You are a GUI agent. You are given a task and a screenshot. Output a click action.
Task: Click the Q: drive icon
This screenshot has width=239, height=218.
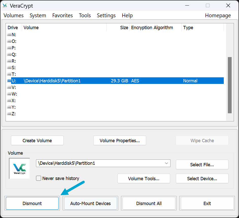[x=9, y=55]
